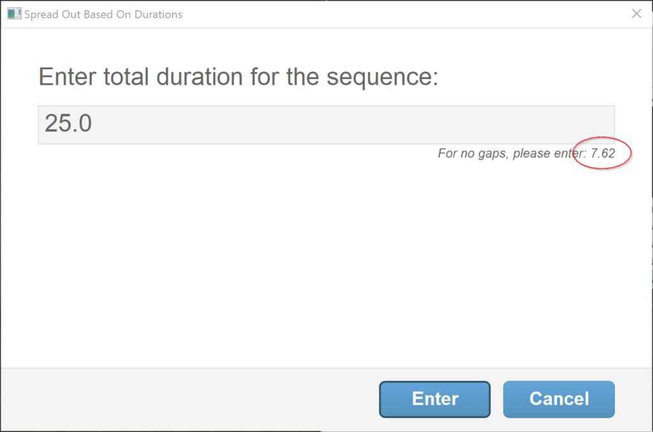Click the dialog title bar

coord(319,13)
